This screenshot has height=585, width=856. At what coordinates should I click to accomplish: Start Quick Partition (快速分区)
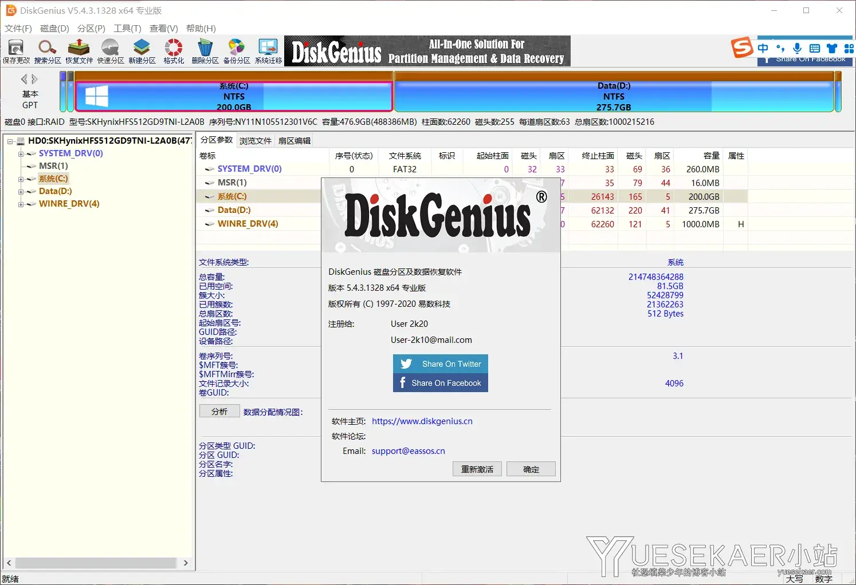click(x=111, y=51)
